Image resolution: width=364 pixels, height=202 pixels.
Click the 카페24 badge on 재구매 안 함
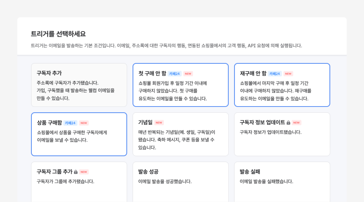[275, 74]
